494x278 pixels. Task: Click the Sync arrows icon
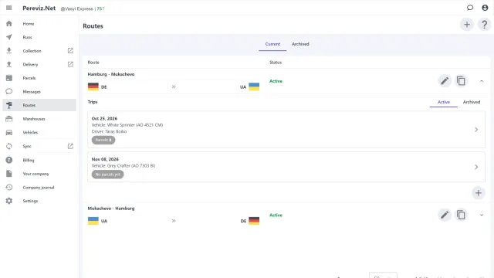(9, 146)
